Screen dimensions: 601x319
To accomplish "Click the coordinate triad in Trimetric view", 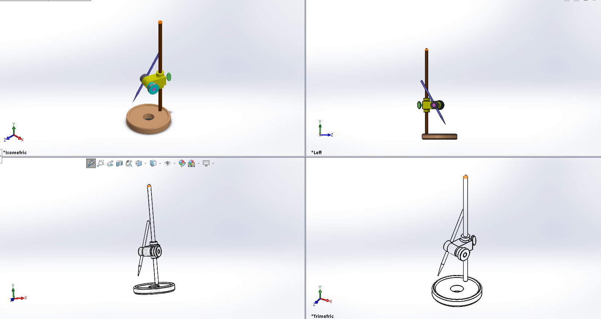I will click(x=322, y=296).
